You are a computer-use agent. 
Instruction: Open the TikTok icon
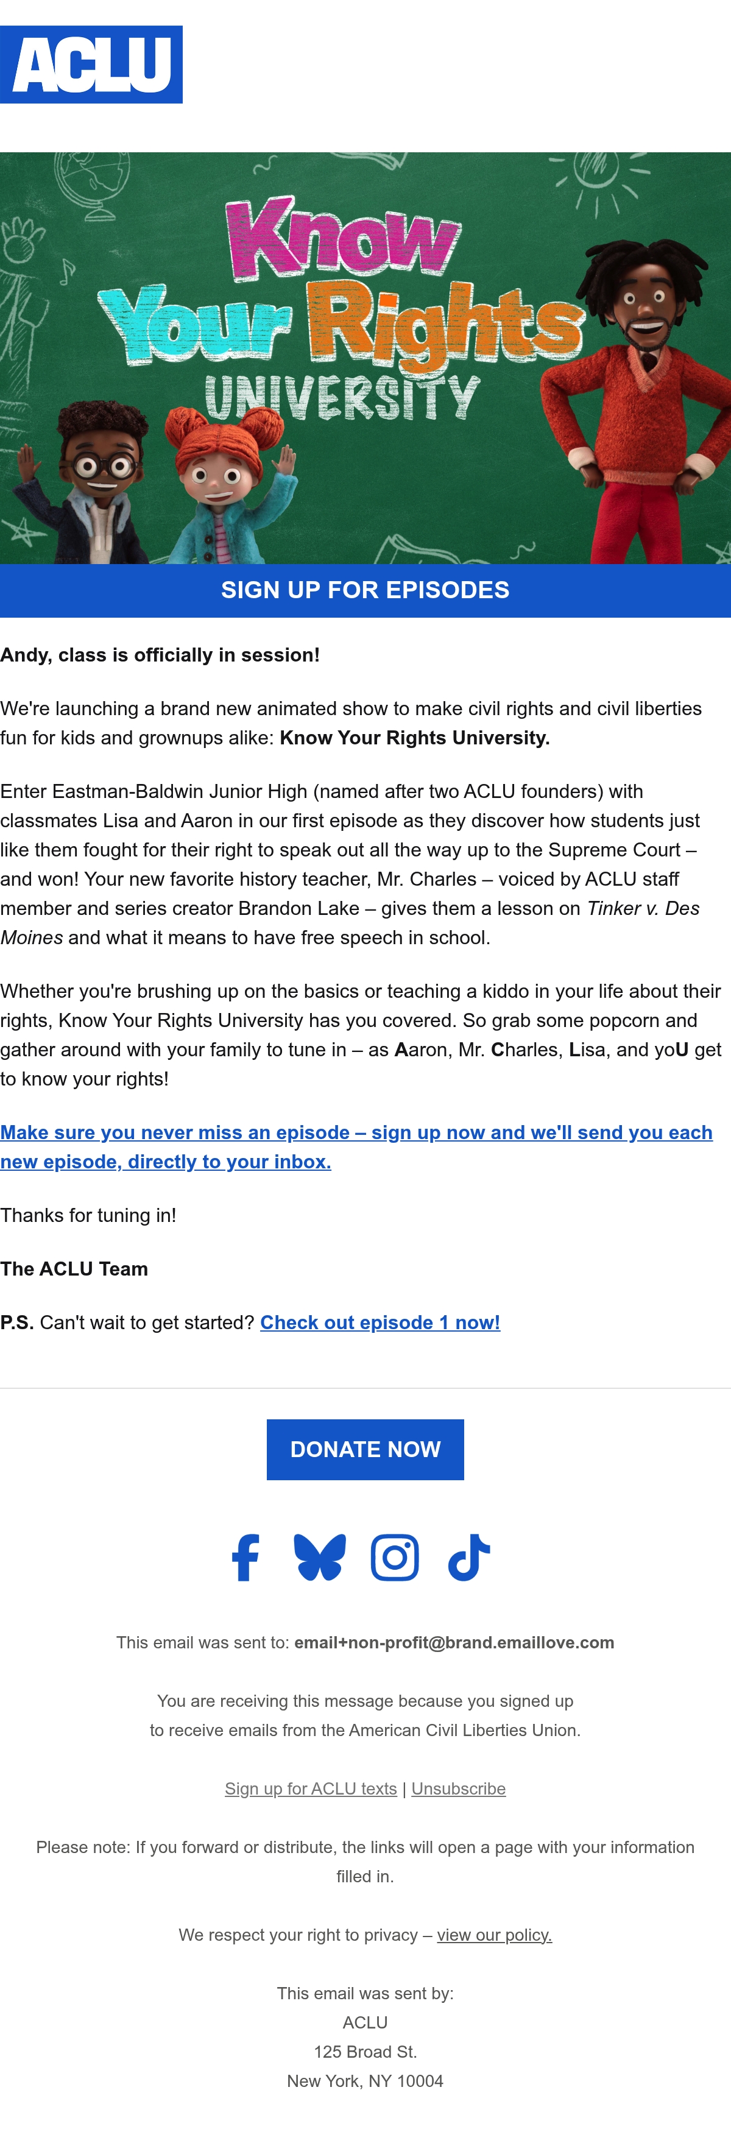pyautogui.click(x=469, y=1558)
